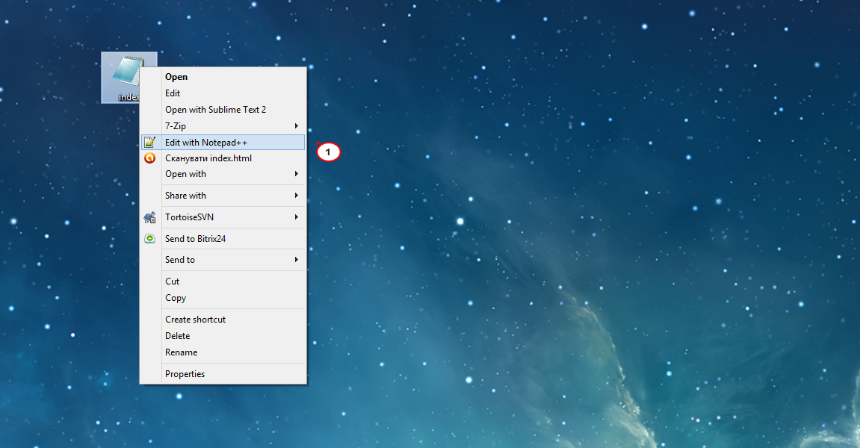
Task: Click the index.html desktop file icon
Action: tap(124, 75)
